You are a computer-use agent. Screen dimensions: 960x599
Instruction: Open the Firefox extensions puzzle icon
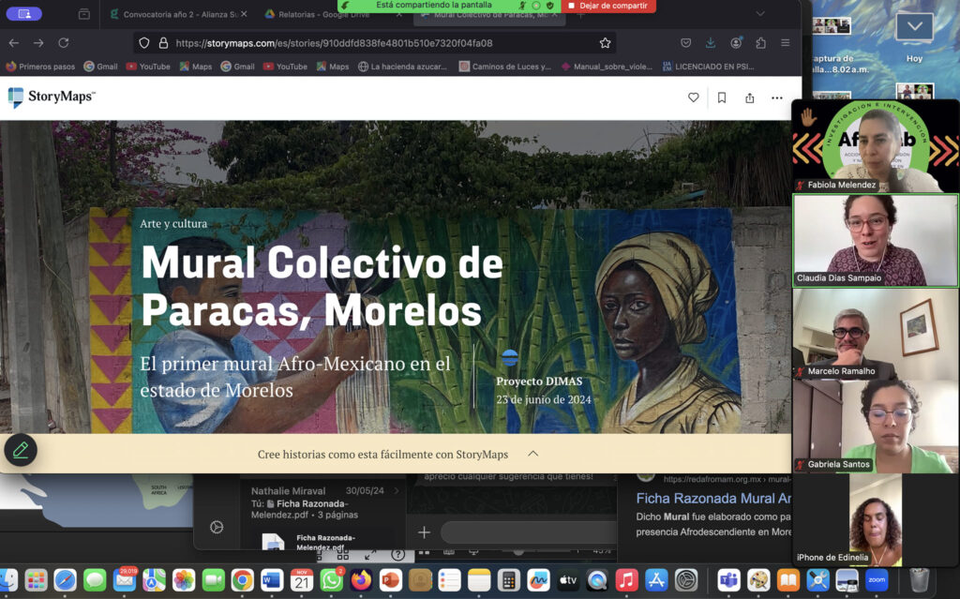tap(760, 43)
